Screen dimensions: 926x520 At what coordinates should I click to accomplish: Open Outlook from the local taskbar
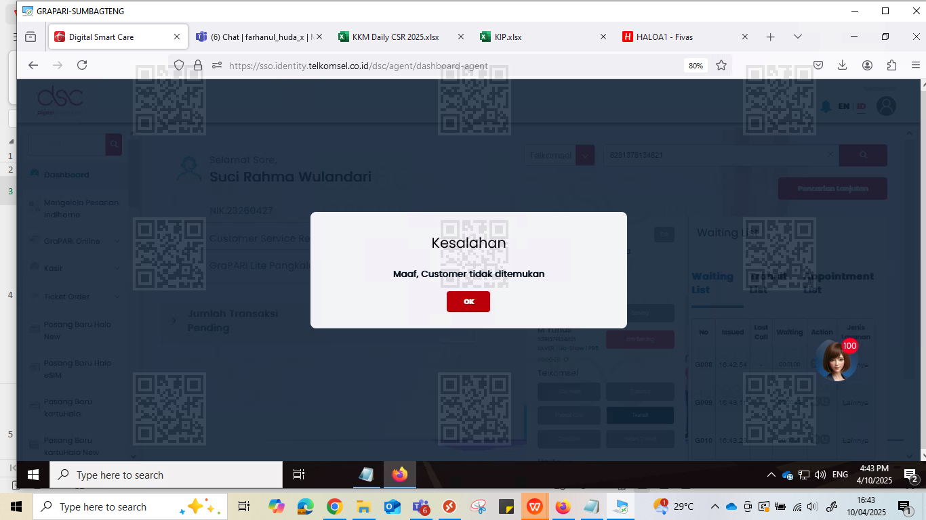(x=392, y=506)
